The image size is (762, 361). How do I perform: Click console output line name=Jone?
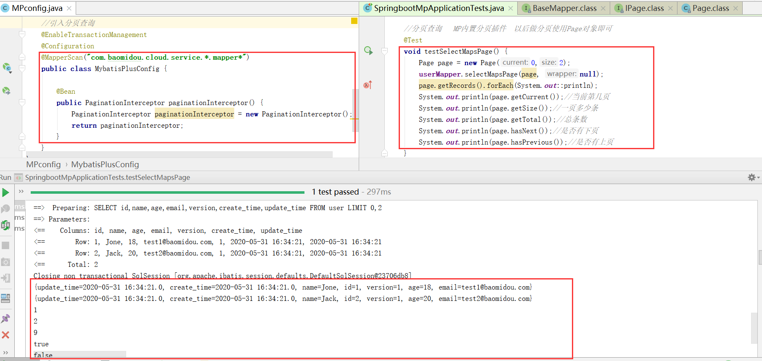click(x=283, y=287)
